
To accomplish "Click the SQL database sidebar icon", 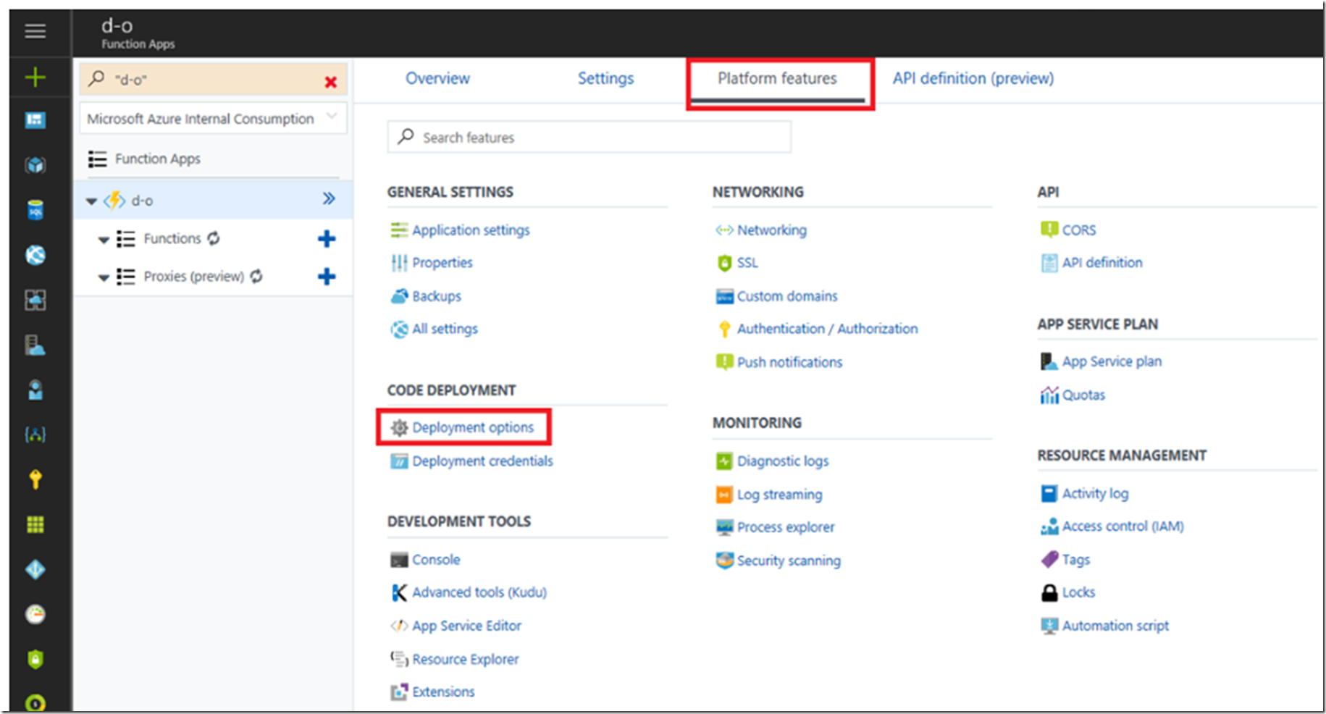I will pos(35,210).
